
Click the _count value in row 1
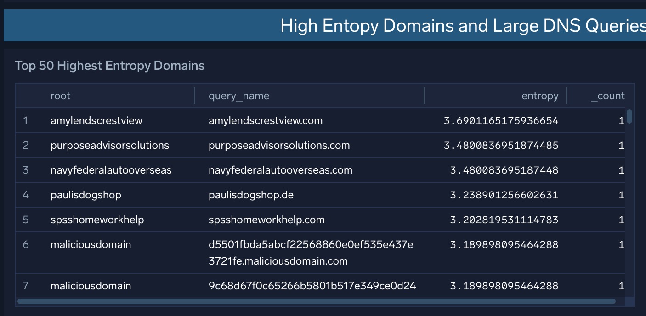pos(621,120)
